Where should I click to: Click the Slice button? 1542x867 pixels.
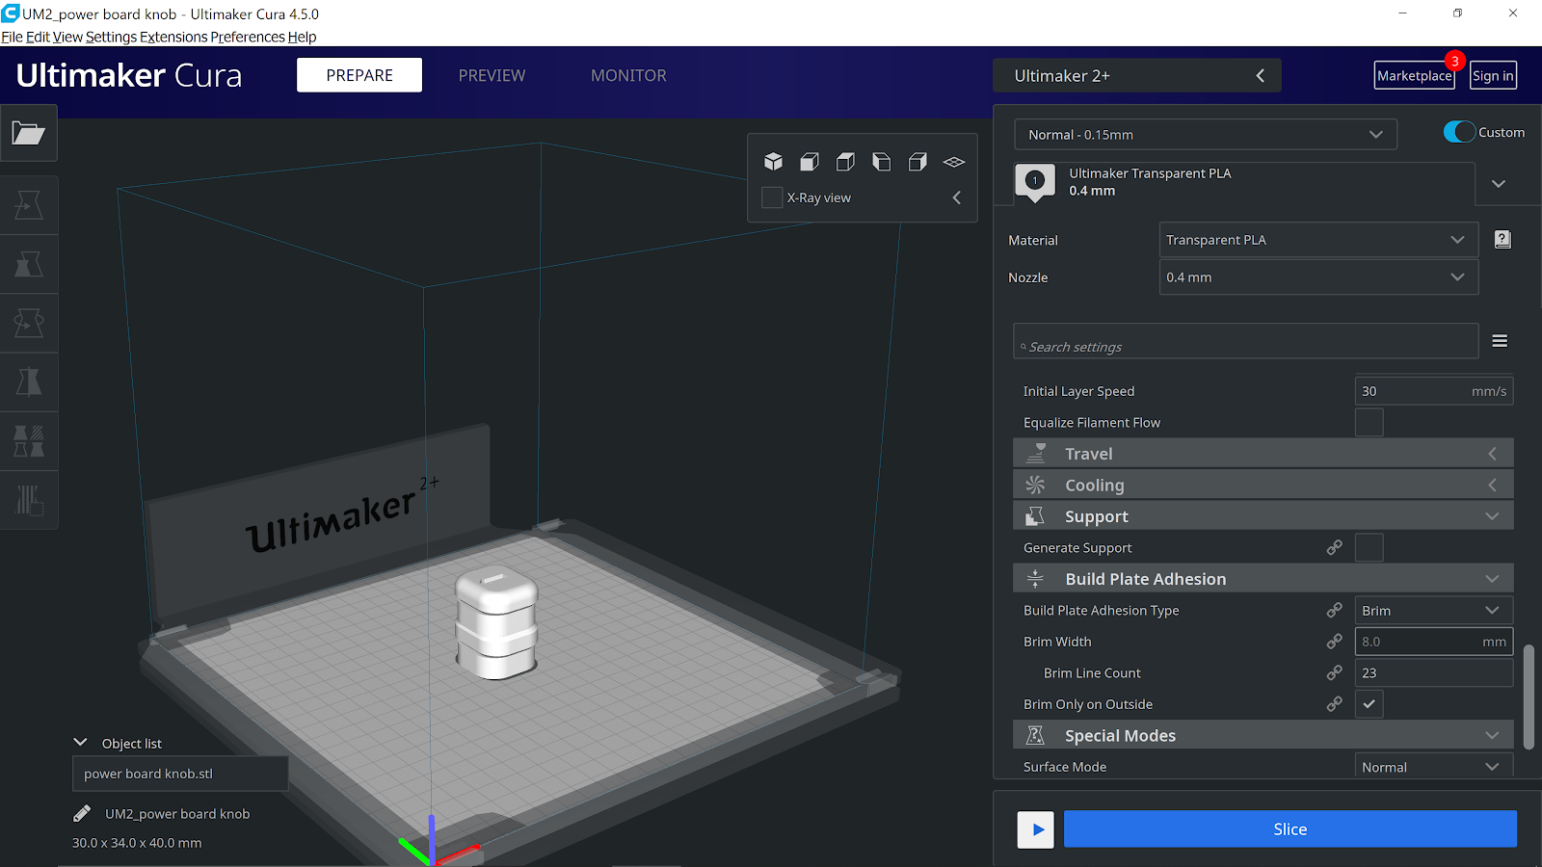click(x=1289, y=829)
